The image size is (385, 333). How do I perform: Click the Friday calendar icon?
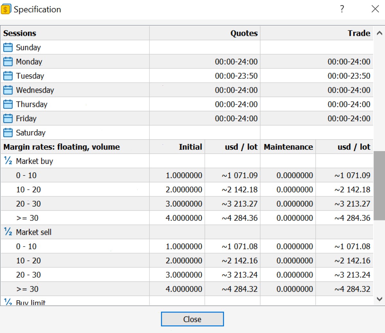[x=8, y=118]
